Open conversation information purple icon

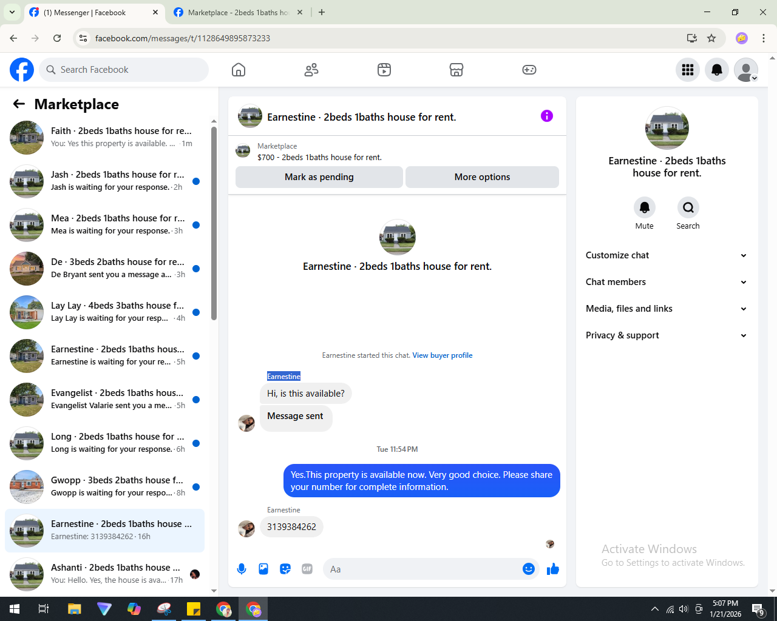point(547,116)
